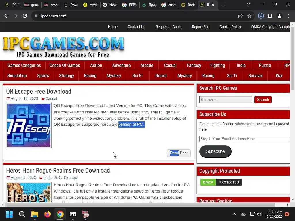Open Request a Game page
The height and width of the screenshot is (221, 295).
[x=169, y=27]
